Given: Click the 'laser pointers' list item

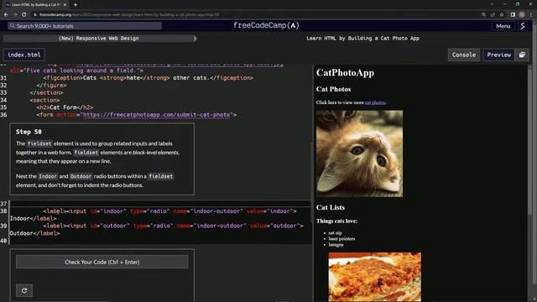Looking at the screenshot, I should coord(341,238).
